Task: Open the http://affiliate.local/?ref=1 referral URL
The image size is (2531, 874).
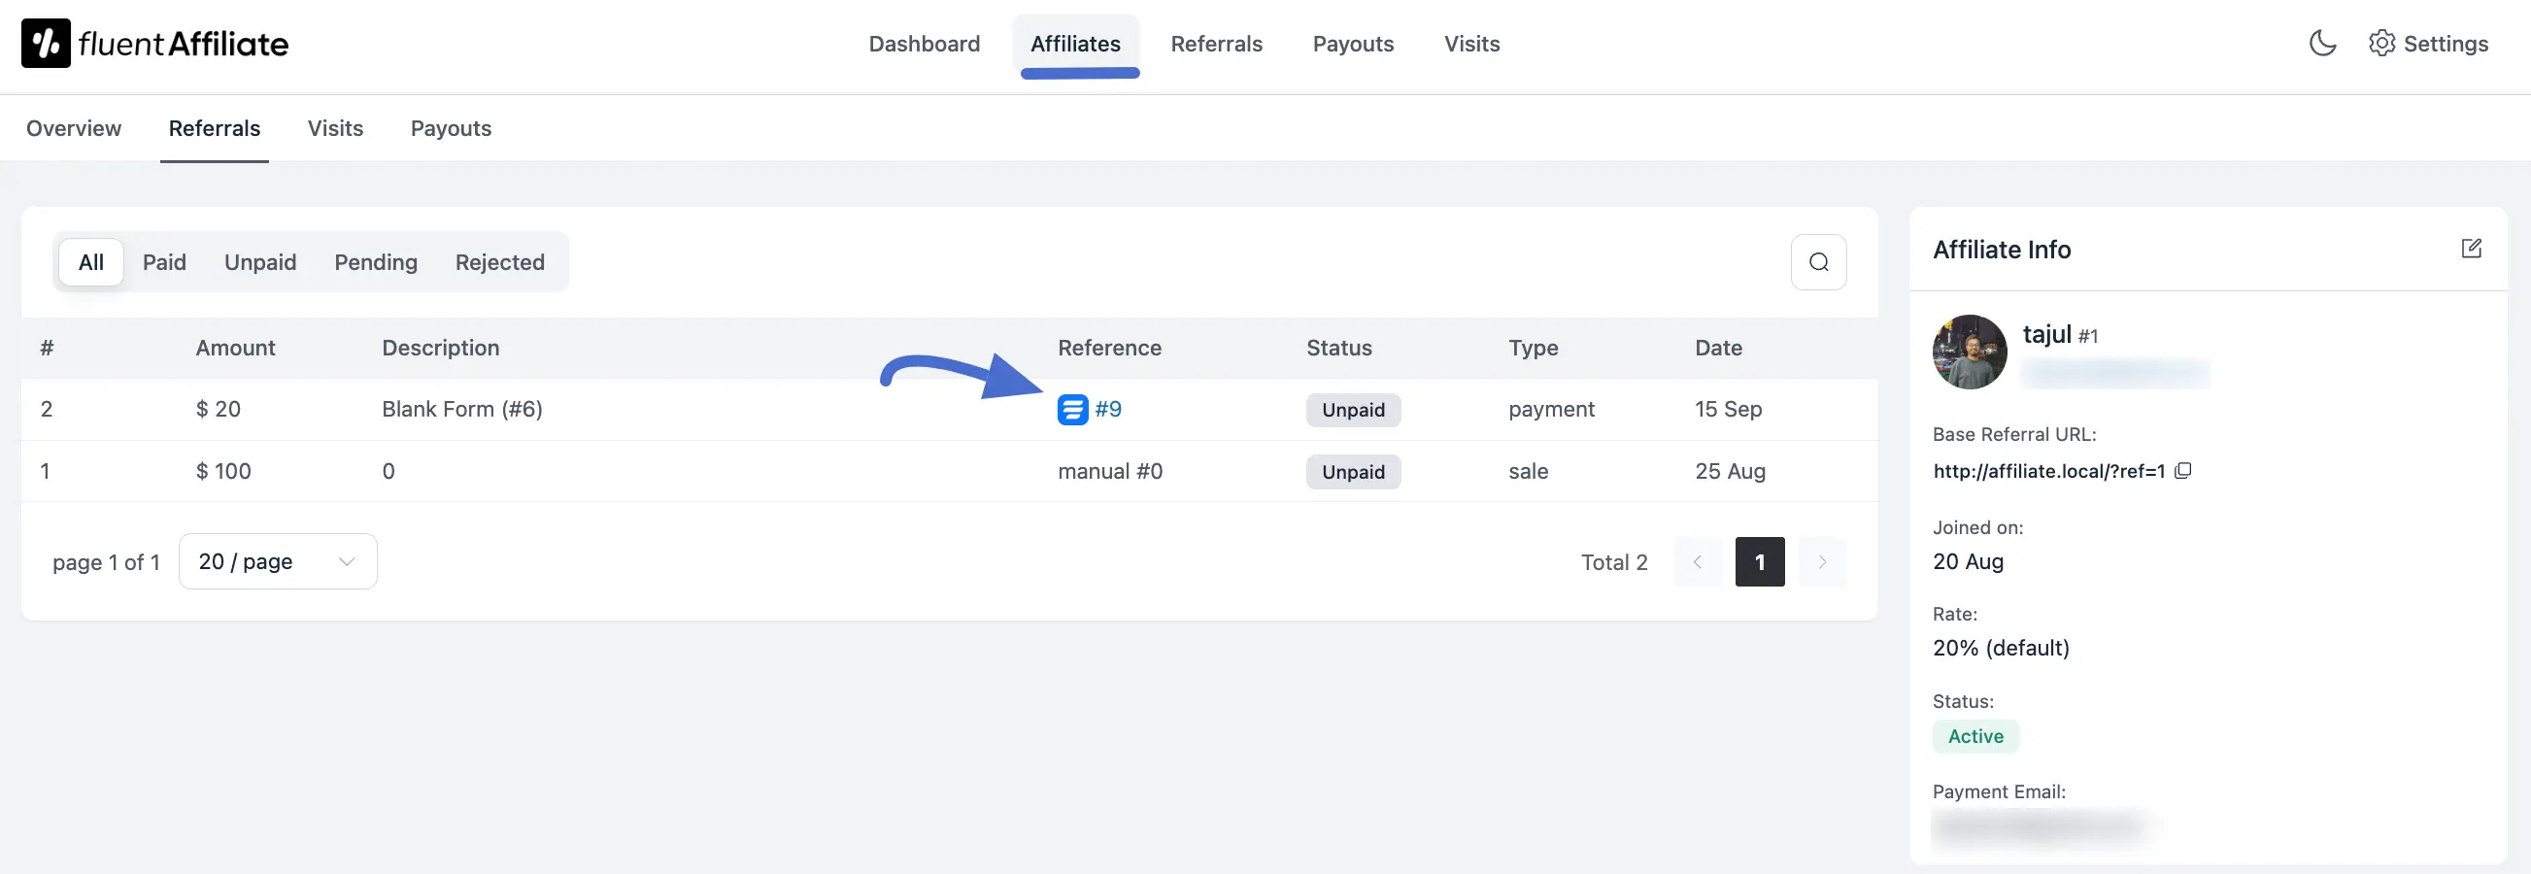Action: (x=2047, y=471)
